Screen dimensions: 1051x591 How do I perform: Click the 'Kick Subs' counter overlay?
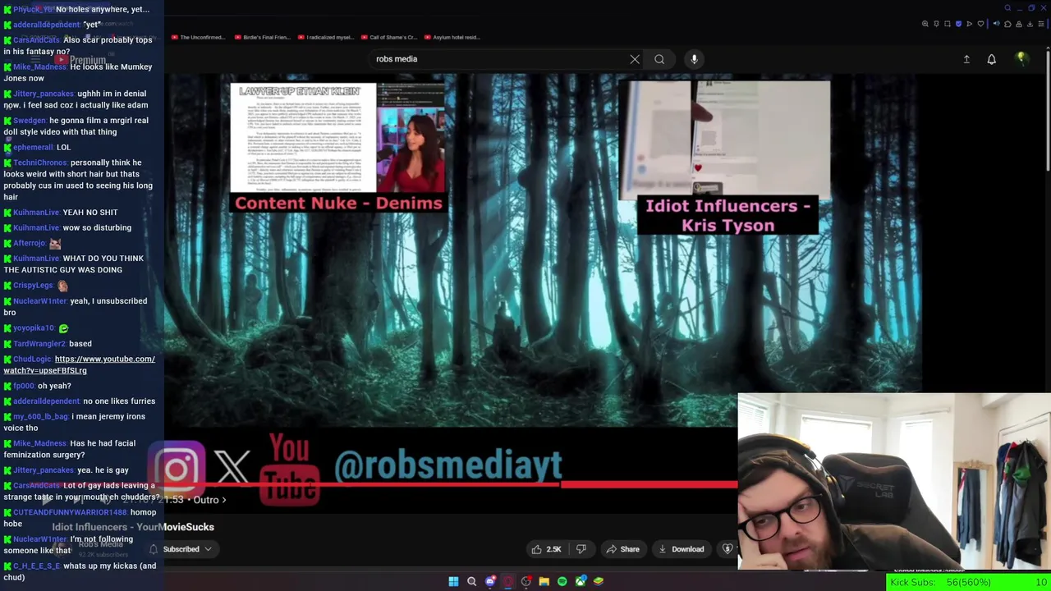click(x=970, y=583)
